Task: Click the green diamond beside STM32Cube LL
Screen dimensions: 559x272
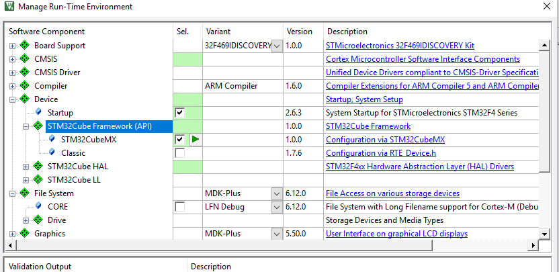Action: click(38, 180)
